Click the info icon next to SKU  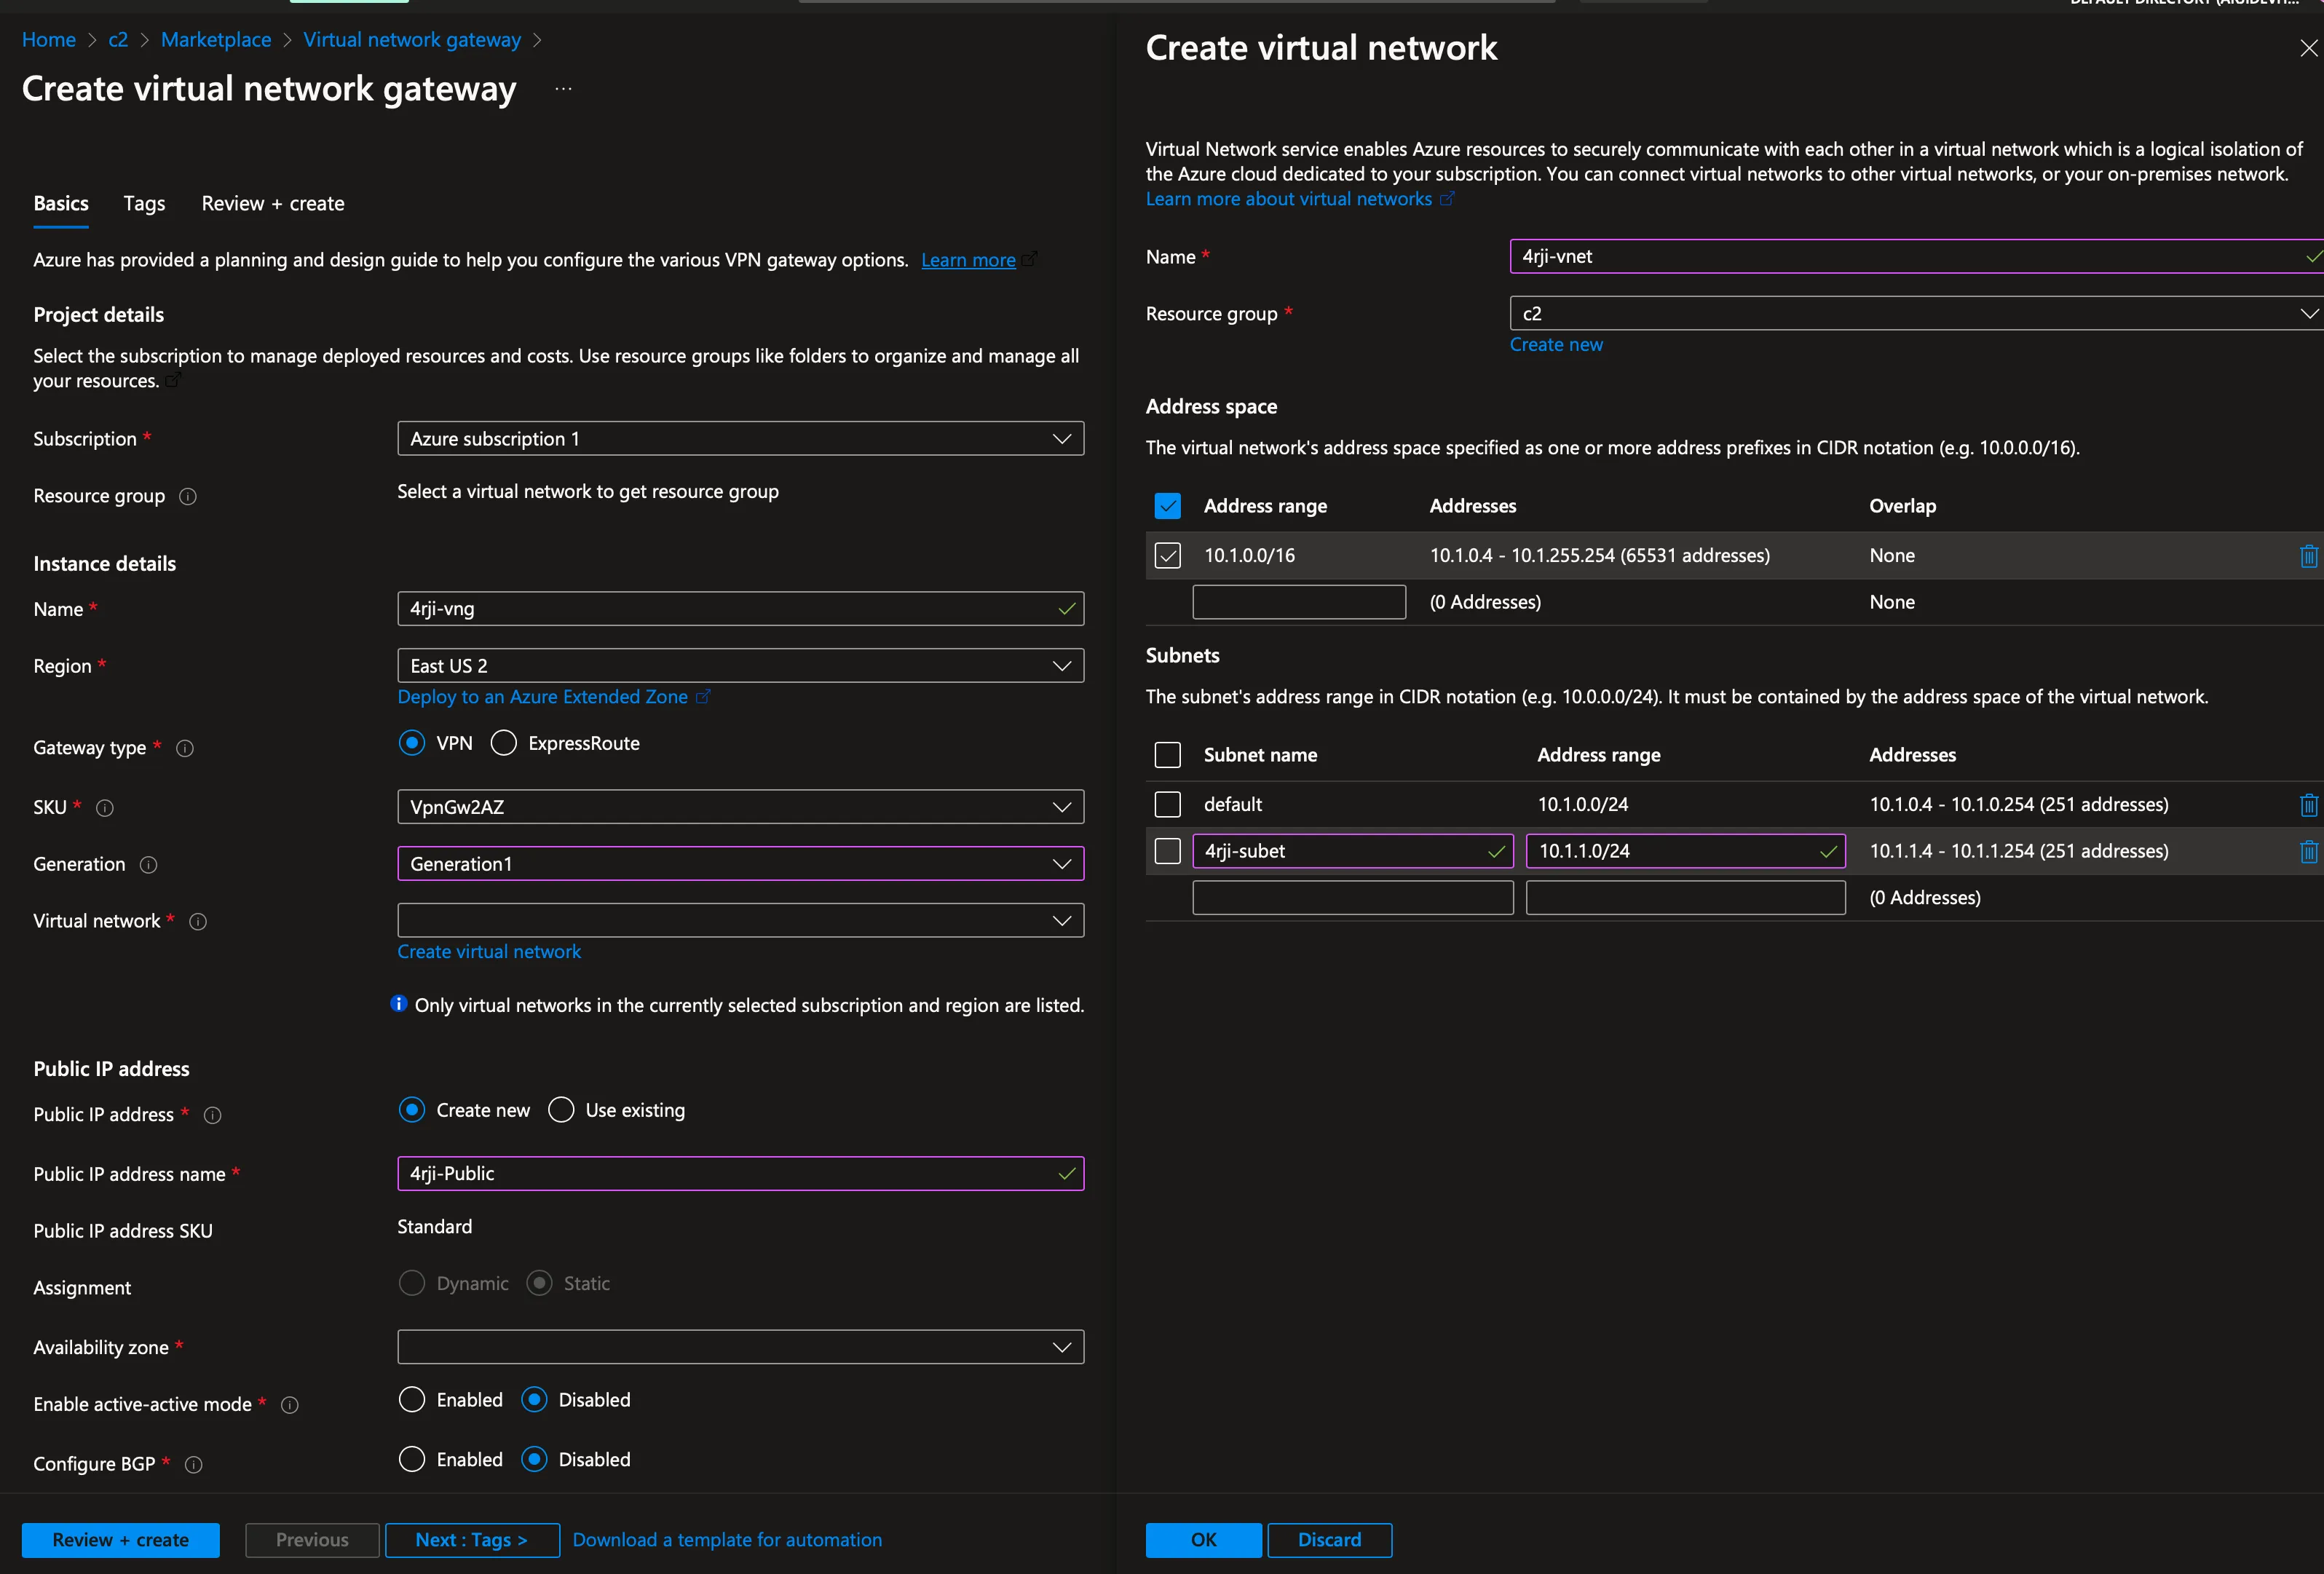click(x=104, y=808)
